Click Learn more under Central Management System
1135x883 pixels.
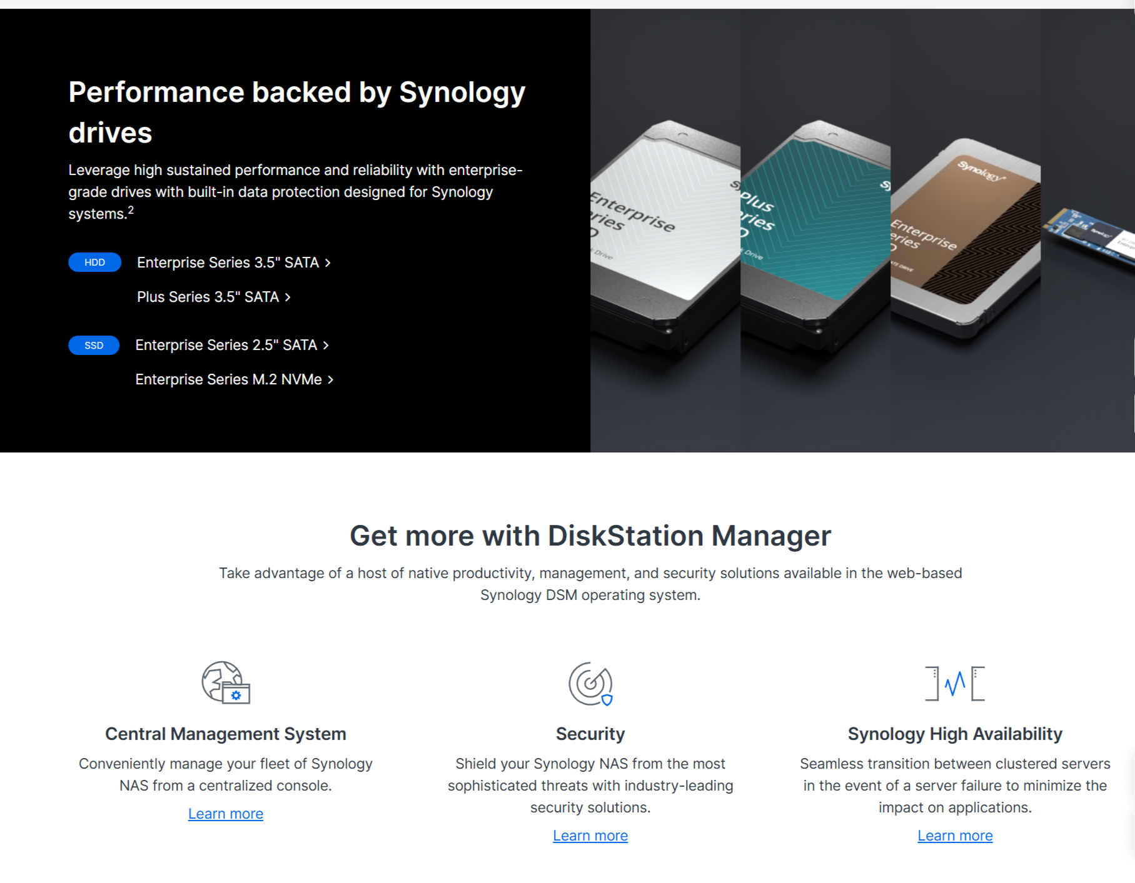(x=226, y=814)
